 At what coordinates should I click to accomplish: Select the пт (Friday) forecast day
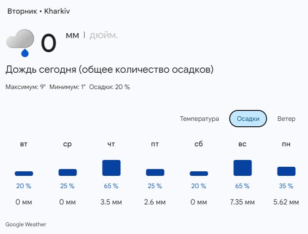tap(155, 144)
